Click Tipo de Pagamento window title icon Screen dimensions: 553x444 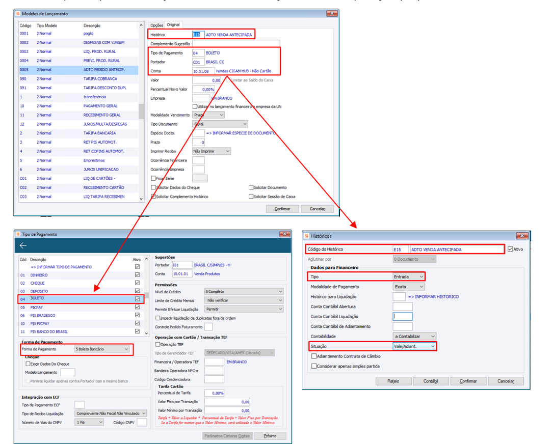click(18, 234)
